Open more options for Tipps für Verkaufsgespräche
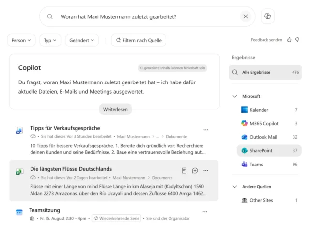This screenshot has width=310, height=231. pyautogui.click(x=206, y=130)
